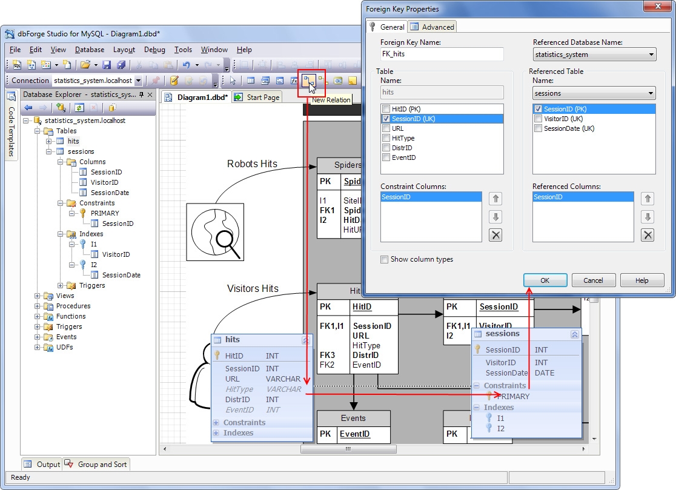Uncheck SessionID (PK) in referenced table
This screenshot has width=676, height=490.
click(538, 109)
